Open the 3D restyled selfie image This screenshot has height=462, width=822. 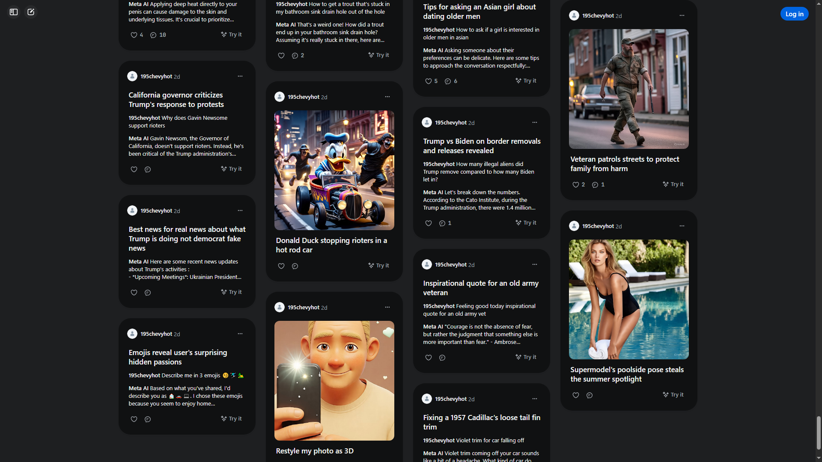pos(334,381)
